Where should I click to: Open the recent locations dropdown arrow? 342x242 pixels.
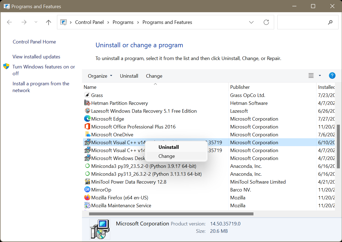36,22
